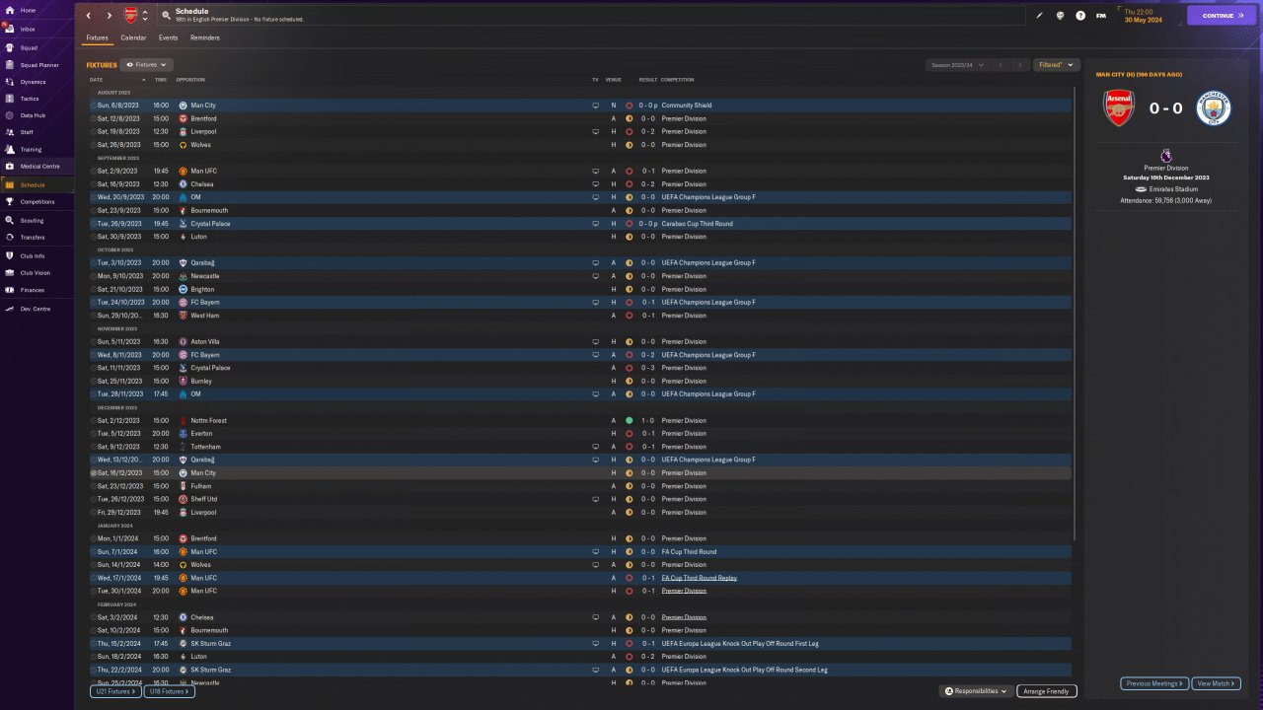Open the Scouting section
The image size is (1263, 710).
pos(32,221)
